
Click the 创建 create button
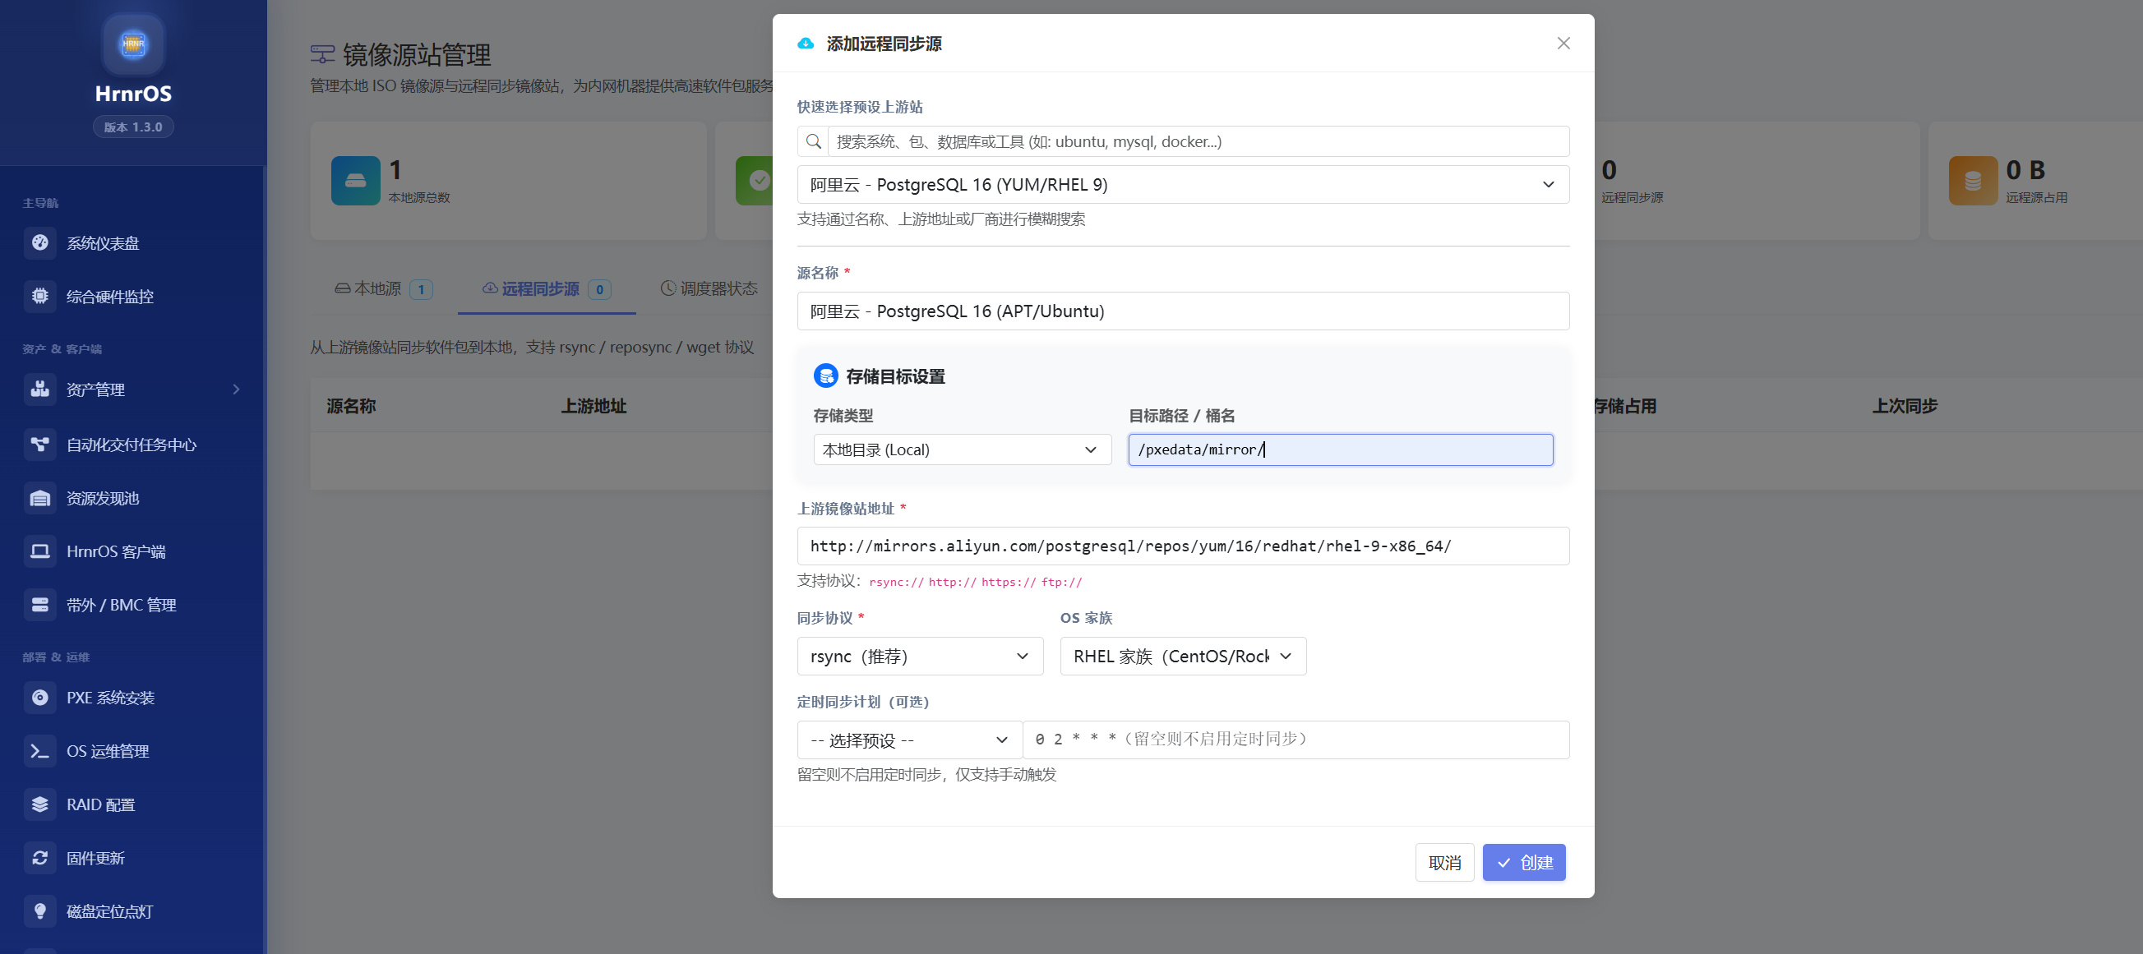[1524, 862]
